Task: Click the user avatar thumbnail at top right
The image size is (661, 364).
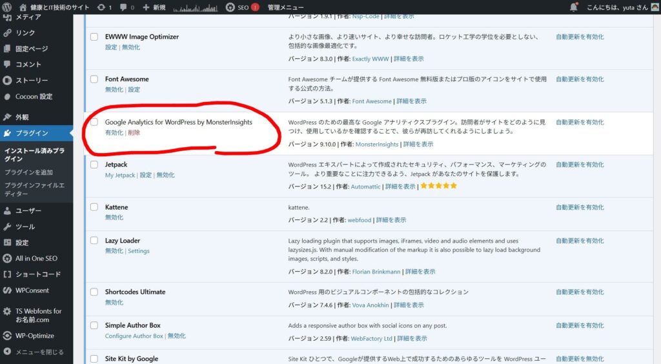Action: pyautogui.click(x=655, y=7)
